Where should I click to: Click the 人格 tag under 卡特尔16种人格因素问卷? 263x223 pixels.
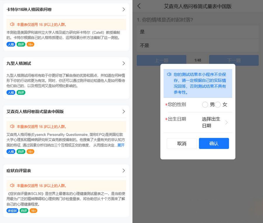point(11,44)
